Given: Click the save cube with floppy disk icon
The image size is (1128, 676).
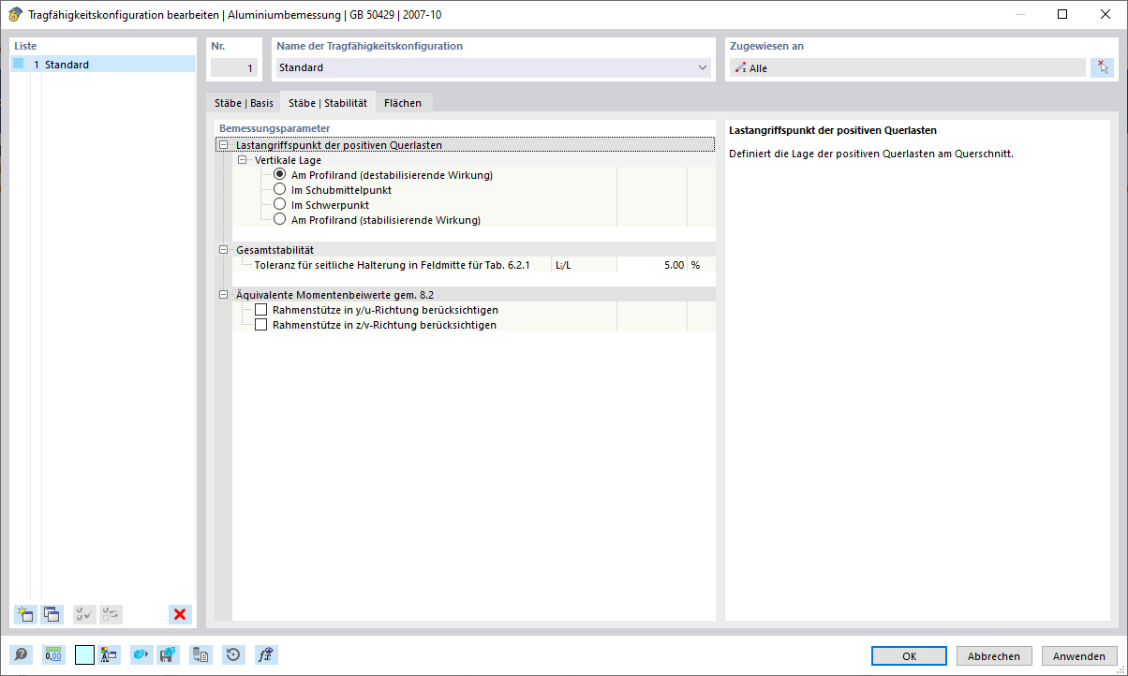Looking at the screenshot, I should (169, 654).
